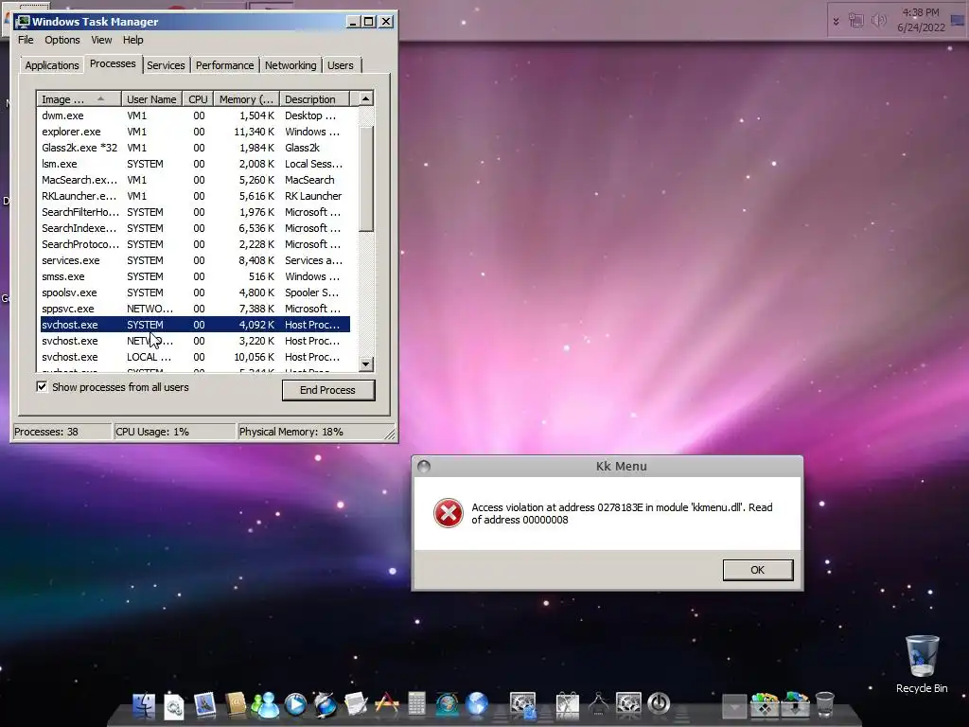The image size is (969, 727).
Task: Open the blue globe browser icon in dock
Action: pos(477,704)
